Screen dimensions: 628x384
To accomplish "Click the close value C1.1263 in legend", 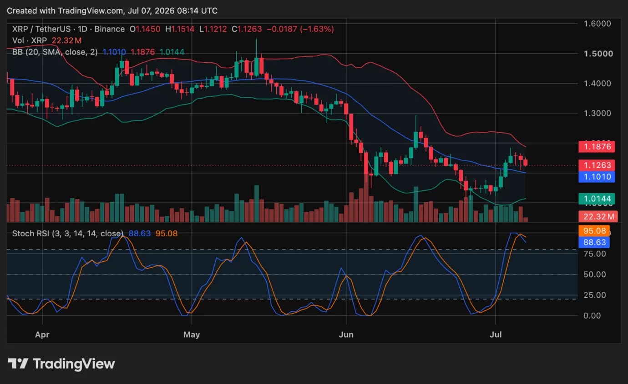I will pos(247,29).
